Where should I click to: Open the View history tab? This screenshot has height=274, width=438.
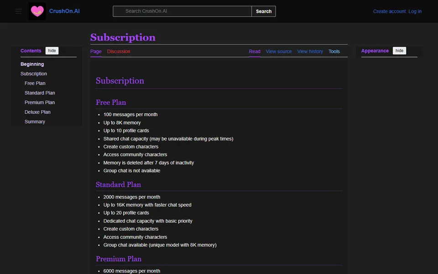tap(310, 52)
